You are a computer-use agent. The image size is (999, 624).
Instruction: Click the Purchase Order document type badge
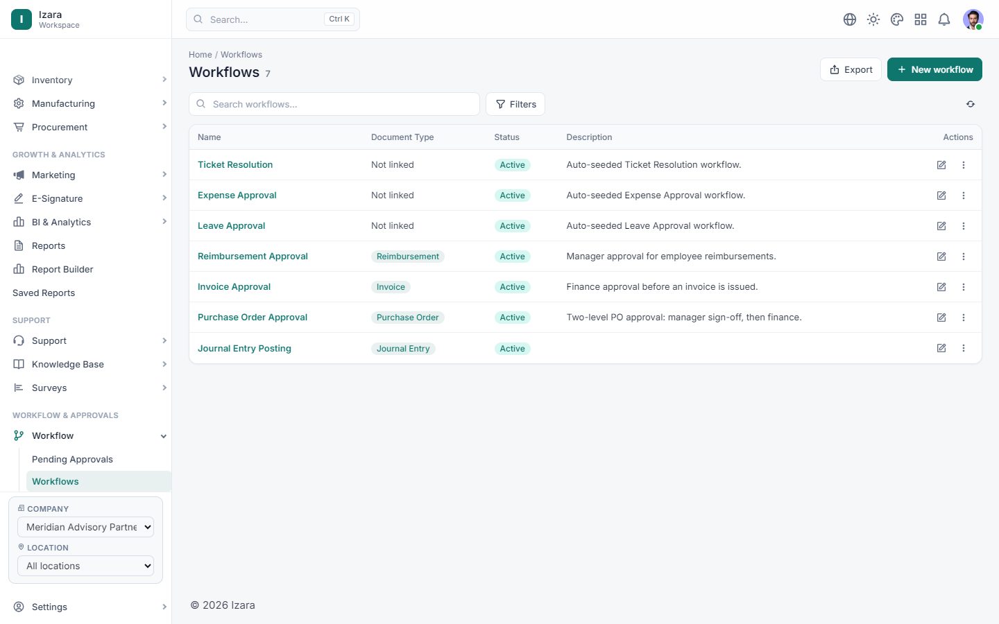[x=408, y=318]
